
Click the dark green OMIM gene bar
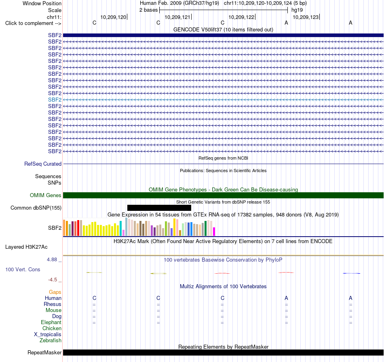pos(223,195)
